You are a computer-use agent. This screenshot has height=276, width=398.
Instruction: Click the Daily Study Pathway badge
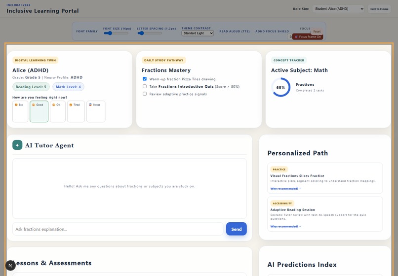(164, 60)
